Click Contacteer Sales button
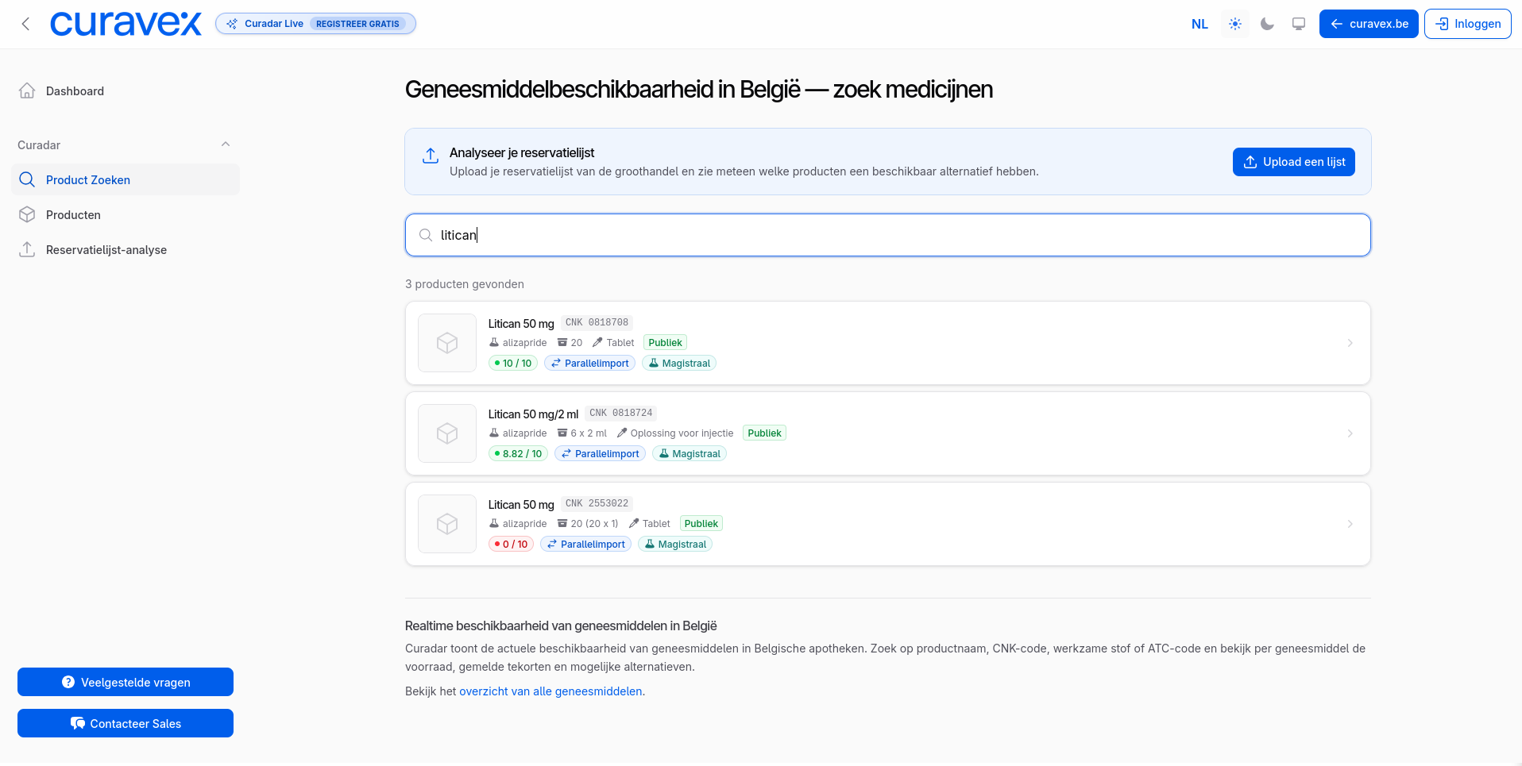This screenshot has width=1522, height=766. point(126,723)
